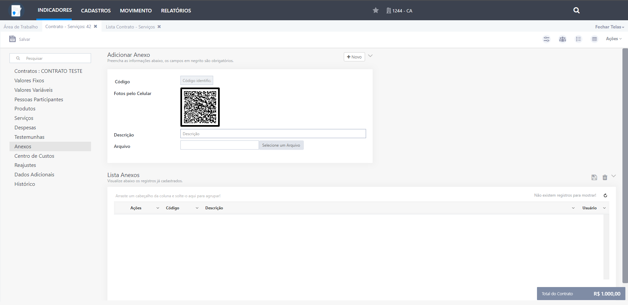Click the QR code for Fotos pelo Celular

click(200, 107)
